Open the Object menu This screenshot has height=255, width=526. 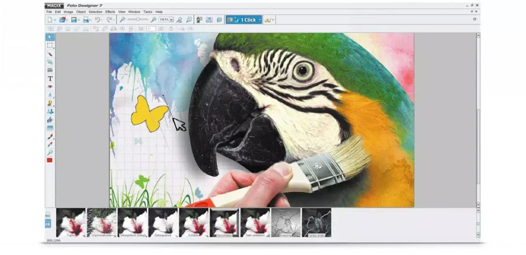coord(81,12)
